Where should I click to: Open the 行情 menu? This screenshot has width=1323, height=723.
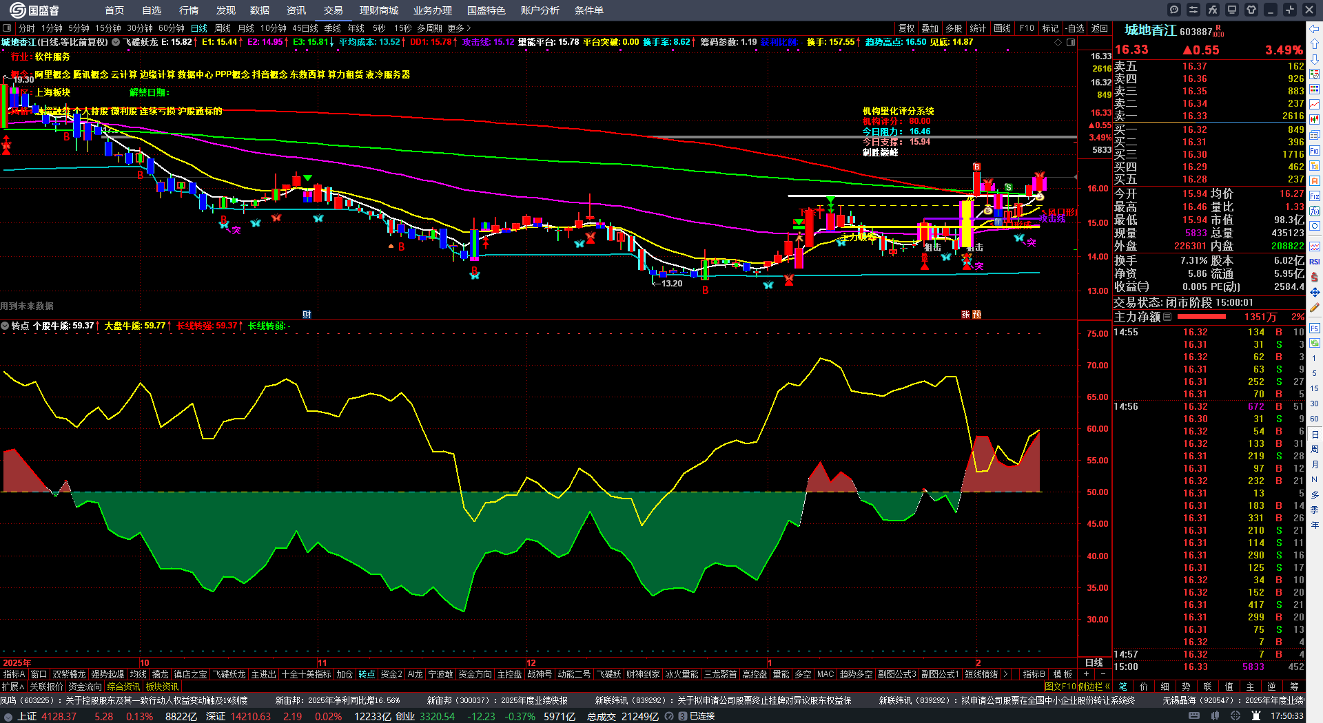[189, 10]
